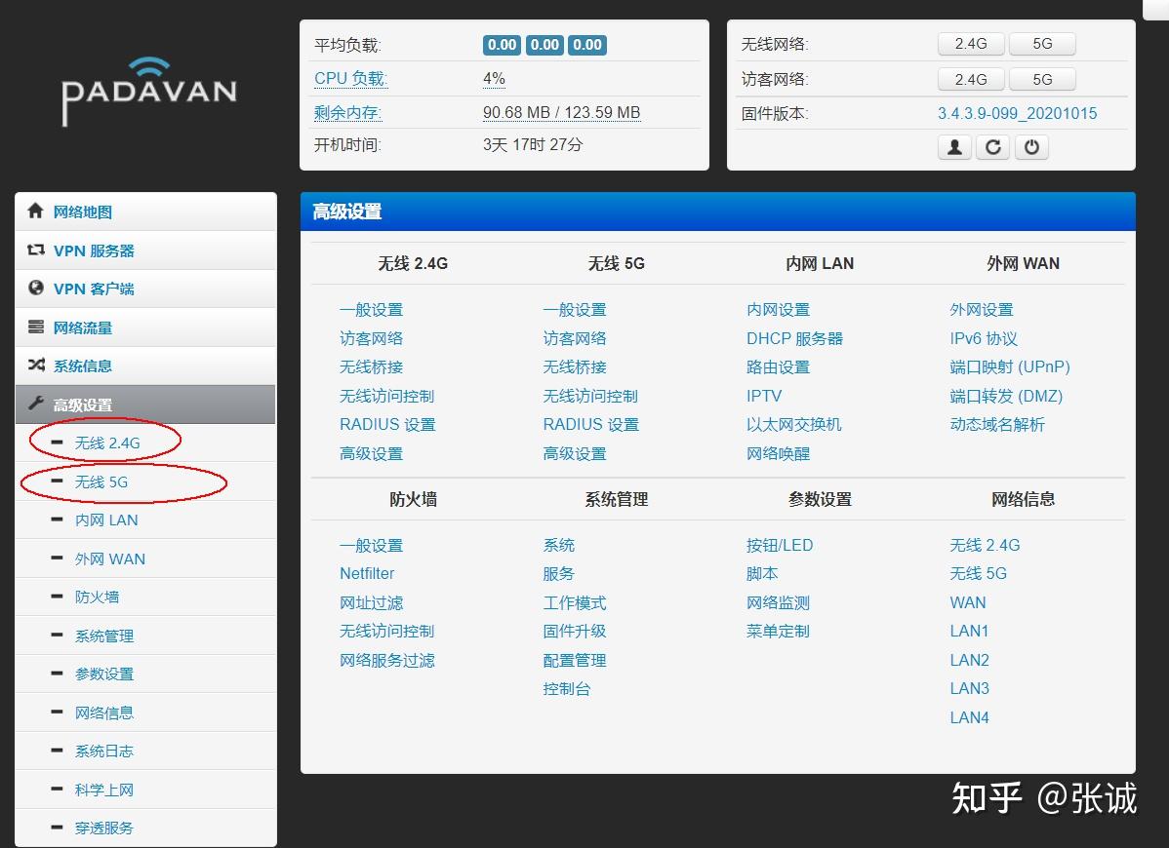Open 固件升级 link
Viewport: 1169px width, 848px height.
click(x=575, y=632)
